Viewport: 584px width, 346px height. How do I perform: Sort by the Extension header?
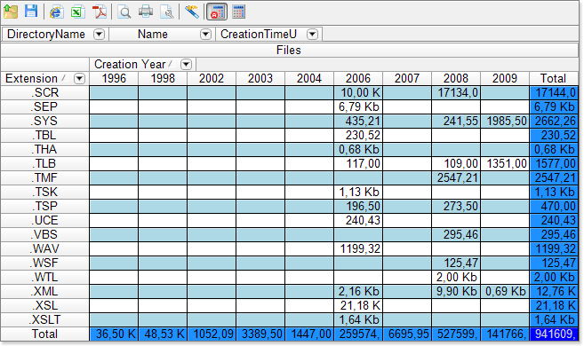[44, 78]
